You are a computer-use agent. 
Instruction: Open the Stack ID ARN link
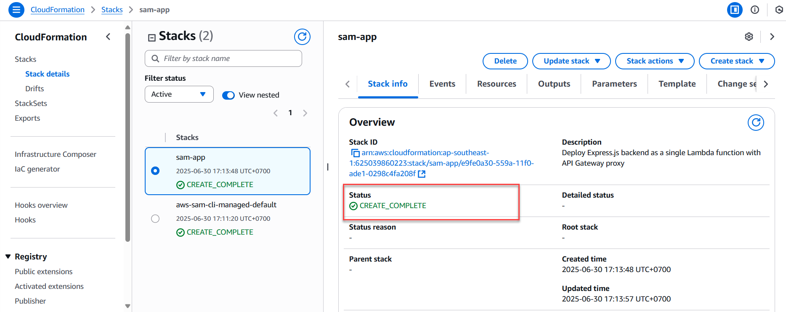coord(441,163)
